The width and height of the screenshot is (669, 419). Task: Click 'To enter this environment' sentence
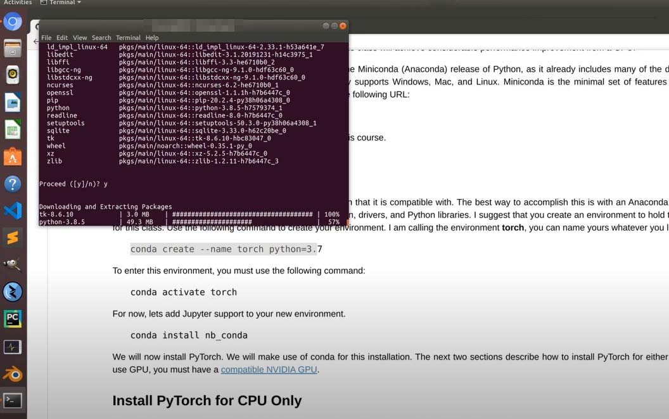239,271
